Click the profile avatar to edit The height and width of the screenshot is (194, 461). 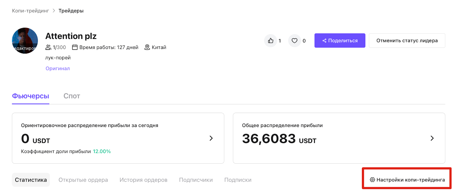coord(25,41)
